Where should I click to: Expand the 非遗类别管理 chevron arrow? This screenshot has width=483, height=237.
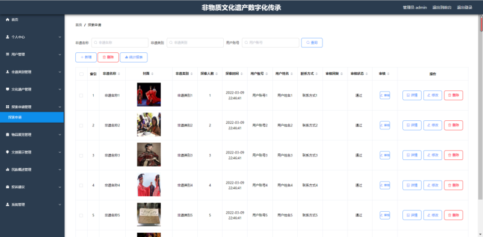[x=60, y=72]
